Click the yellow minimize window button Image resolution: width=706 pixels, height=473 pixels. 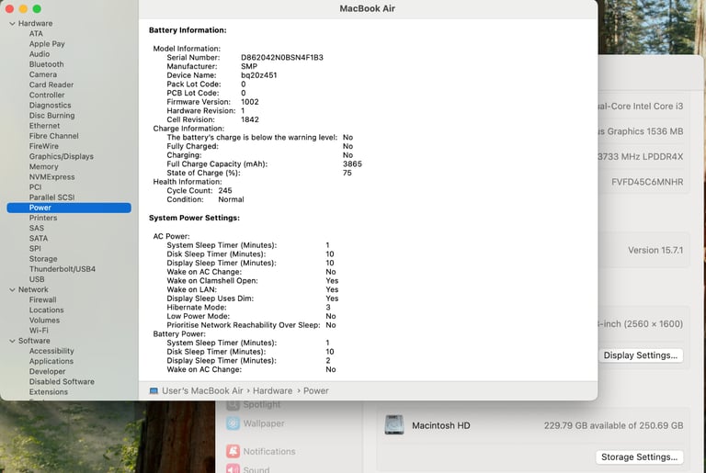23,8
